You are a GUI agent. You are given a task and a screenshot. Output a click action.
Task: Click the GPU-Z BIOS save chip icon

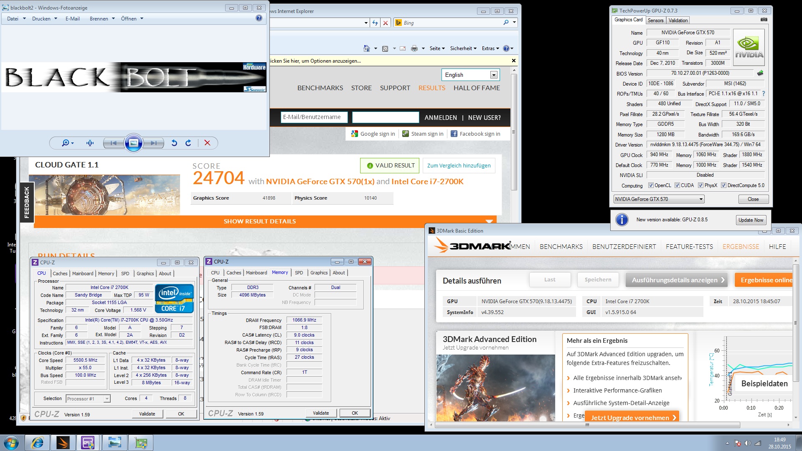click(760, 73)
